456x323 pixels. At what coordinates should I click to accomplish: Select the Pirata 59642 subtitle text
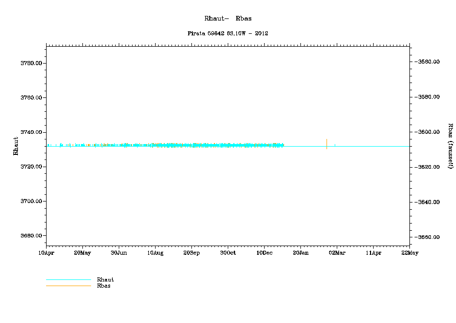[x=228, y=33]
